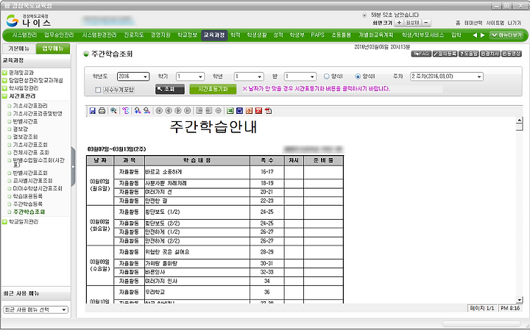Screen dimensions: 530x330
Task: Go to first page of the report
Action: tap(159, 111)
